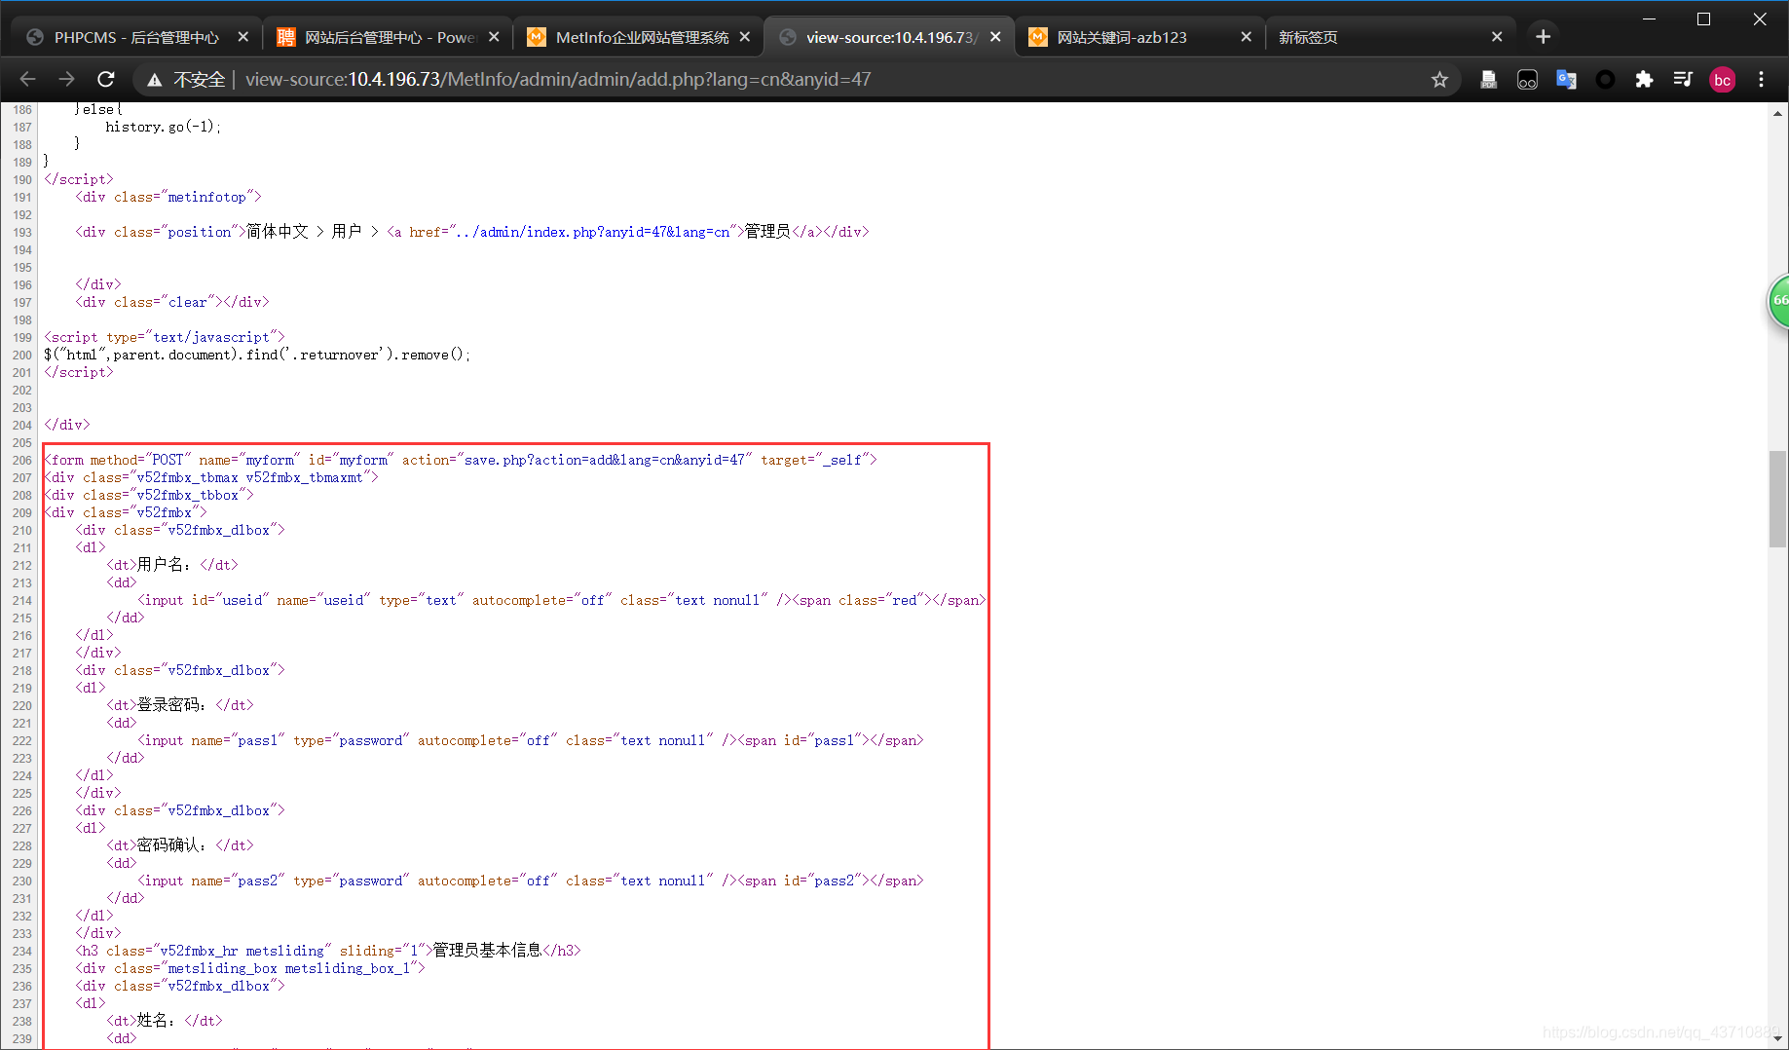Click the scrollbar up arrow
This screenshot has width=1789, height=1050.
(1778, 113)
